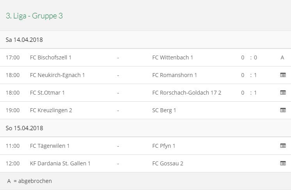
Task: View KF Dardania St. Gallen 1 team
Action: 60,163
